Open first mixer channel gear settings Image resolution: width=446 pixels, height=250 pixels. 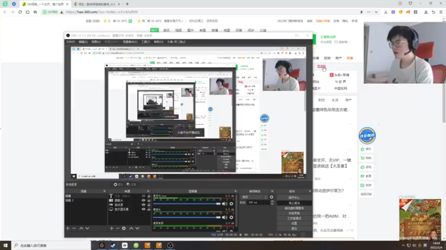point(231,203)
